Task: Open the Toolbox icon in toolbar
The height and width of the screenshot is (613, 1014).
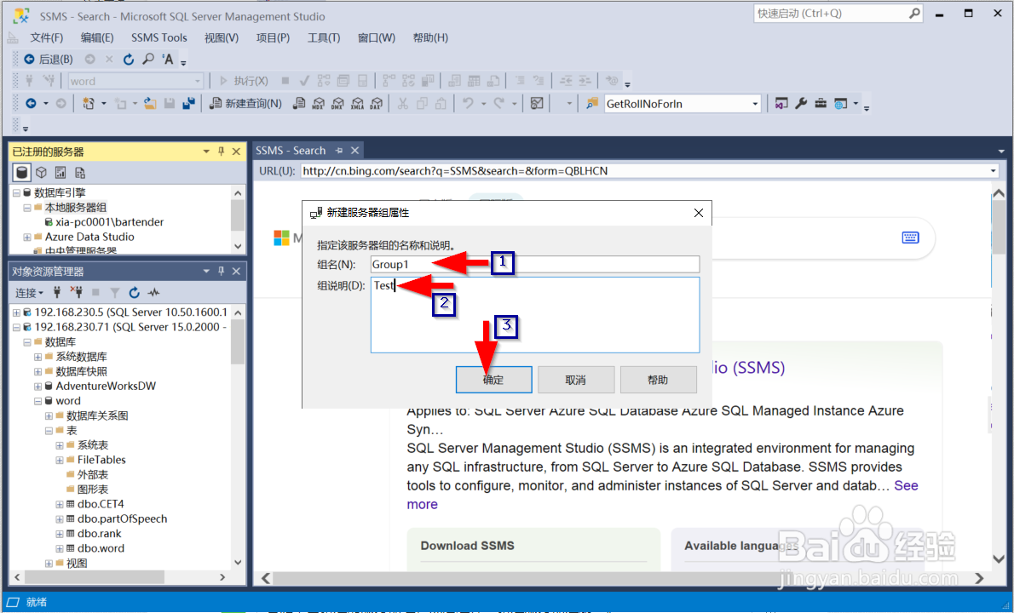Action: click(821, 103)
